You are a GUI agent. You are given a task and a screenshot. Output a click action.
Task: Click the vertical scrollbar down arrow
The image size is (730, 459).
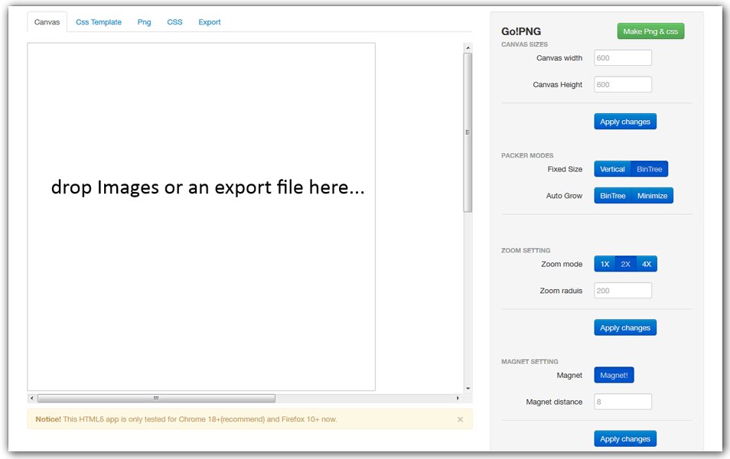click(x=468, y=389)
